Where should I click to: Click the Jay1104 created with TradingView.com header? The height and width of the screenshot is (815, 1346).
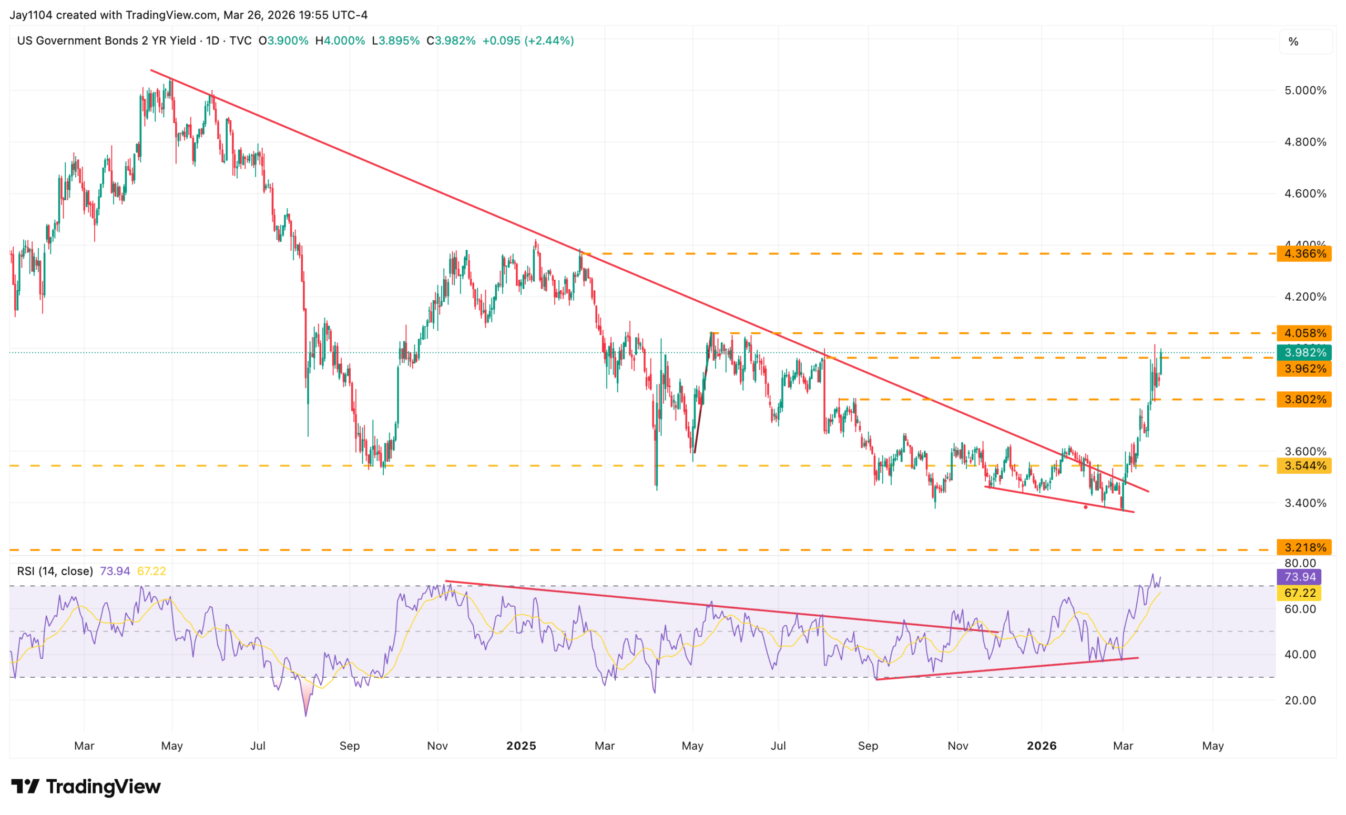[188, 15]
